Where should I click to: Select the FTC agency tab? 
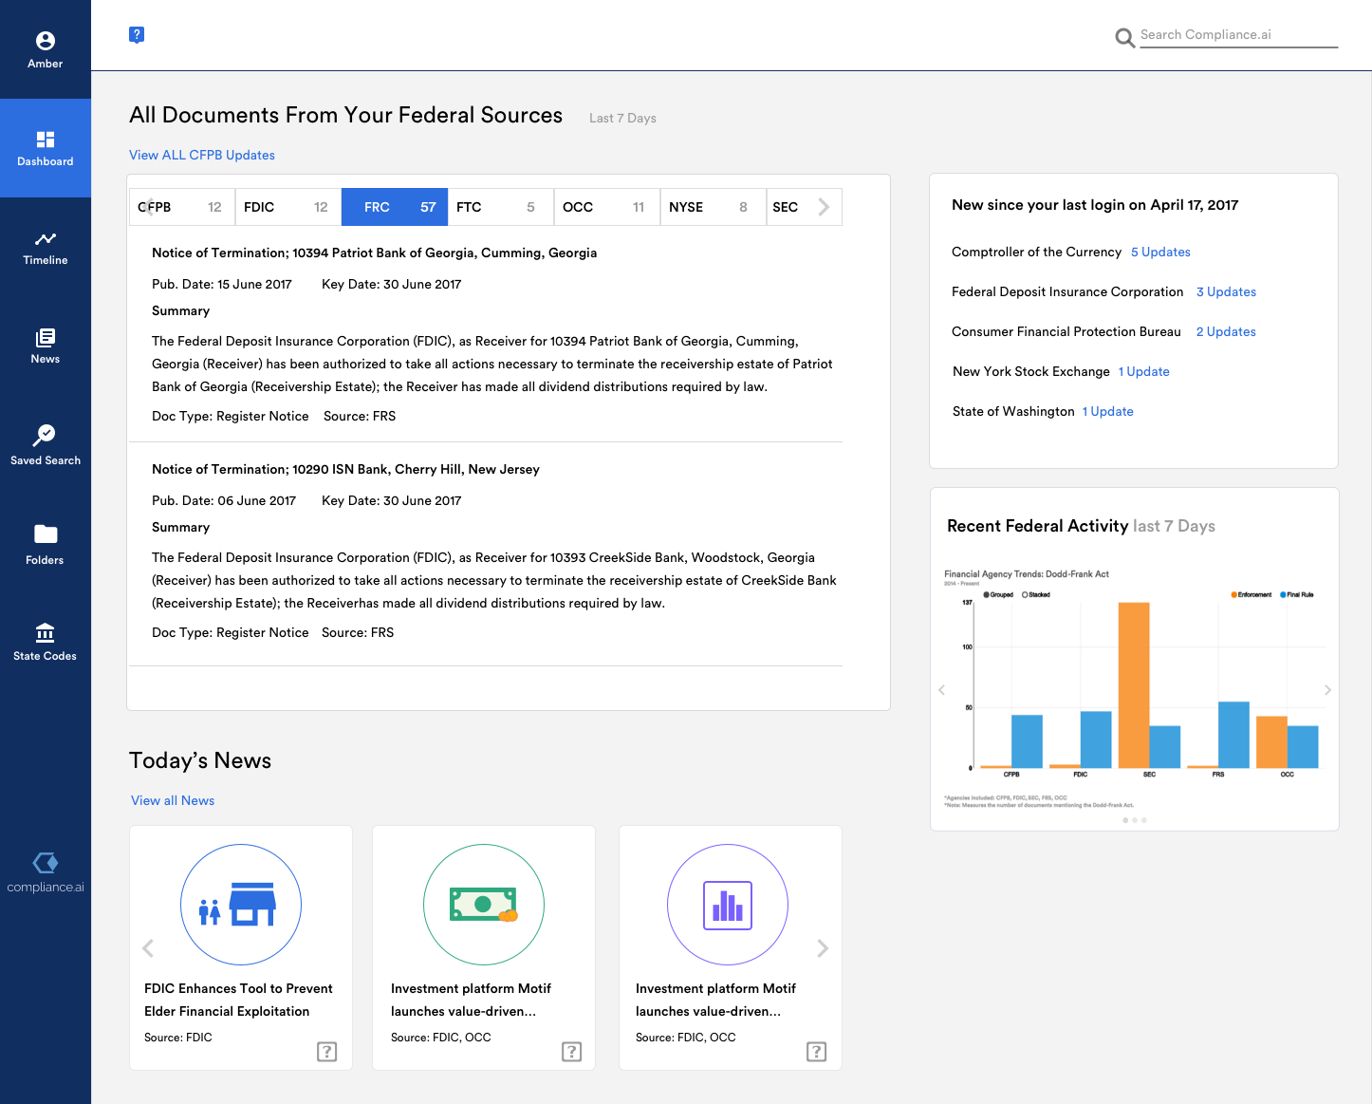pos(501,207)
